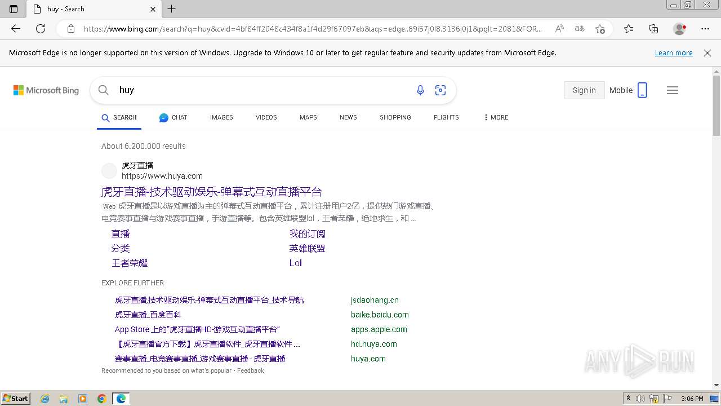Click the Feedback link
Viewport: 721px width, 406px height.
(x=251, y=370)
